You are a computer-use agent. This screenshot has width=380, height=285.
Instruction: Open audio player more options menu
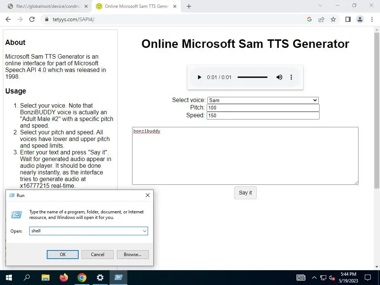(291, 77)
